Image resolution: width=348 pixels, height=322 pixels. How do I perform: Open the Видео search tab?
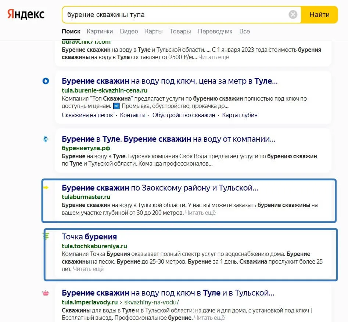tap(129, 31)
